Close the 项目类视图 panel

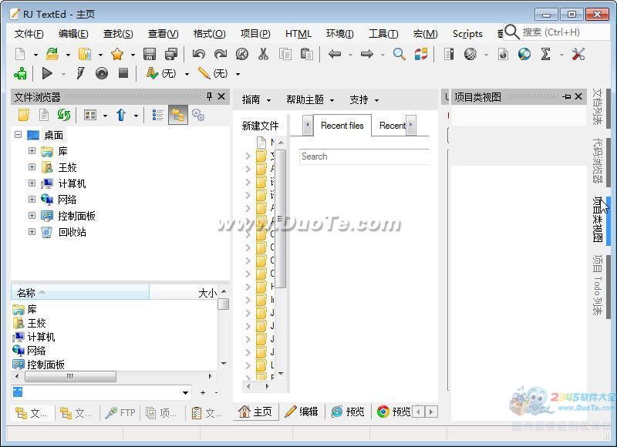click(578, 96)
